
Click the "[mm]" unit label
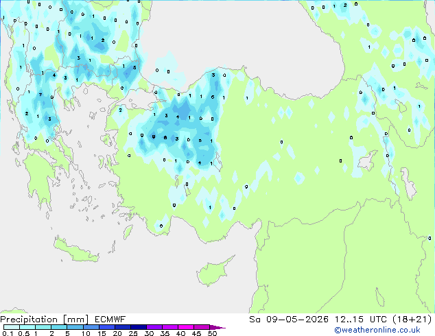(76, 320)
